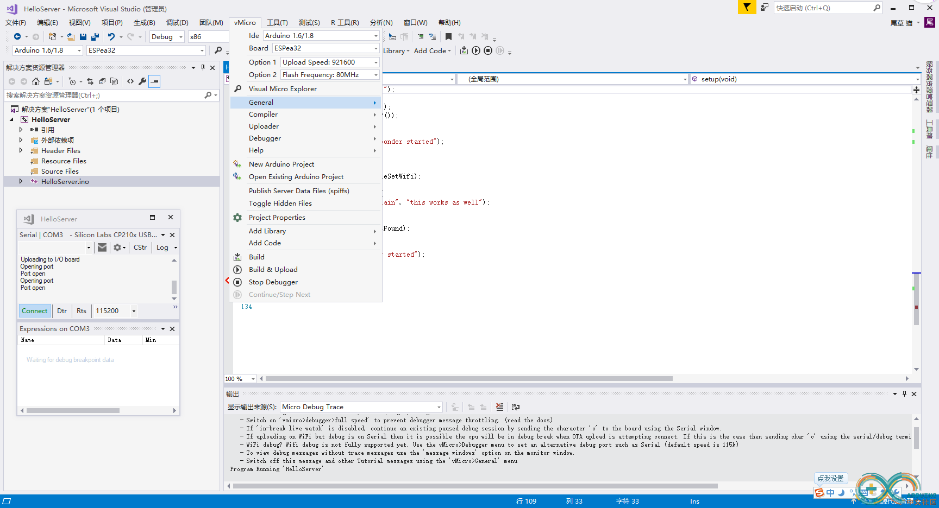Click the feedback smiley icon near quick launch
Screen dimensions: 939x508
[x=764, y=7]
